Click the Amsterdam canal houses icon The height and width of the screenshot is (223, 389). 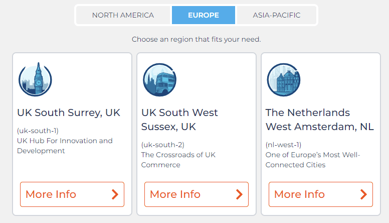coord(284,80)
